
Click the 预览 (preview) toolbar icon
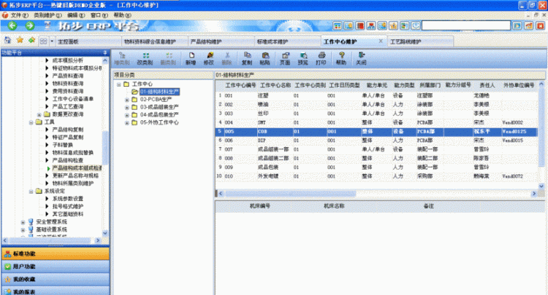tap(303, 58)
